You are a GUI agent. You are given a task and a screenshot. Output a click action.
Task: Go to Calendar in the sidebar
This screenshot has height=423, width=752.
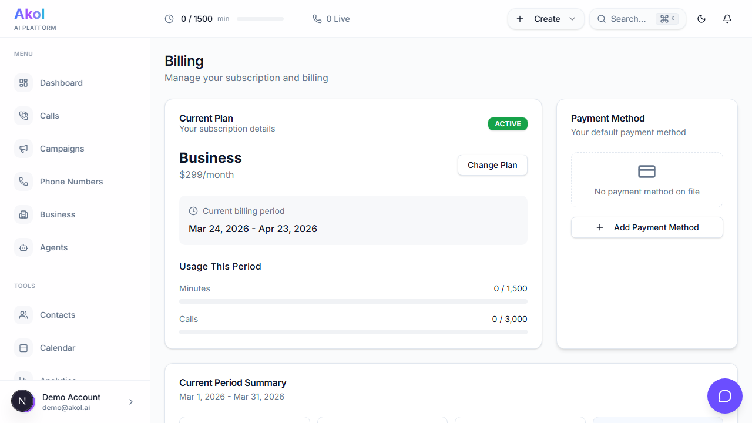pyautogui.click(x=58, y=348)
